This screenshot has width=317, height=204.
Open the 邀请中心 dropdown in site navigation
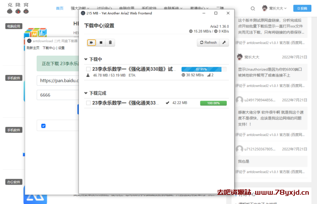click(x=199, y=8)
